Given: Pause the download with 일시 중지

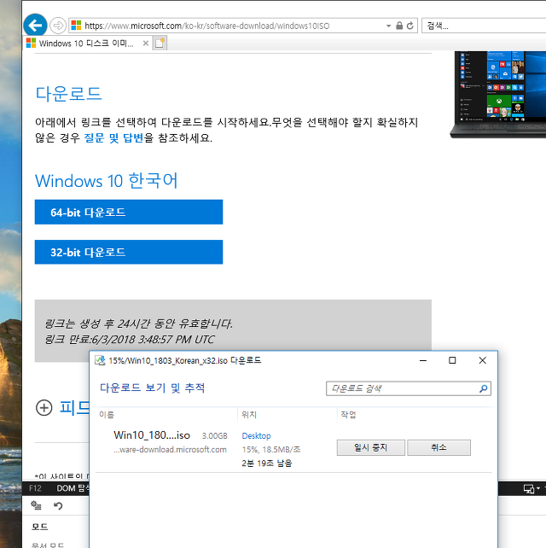Looking at the screenshot, I should (x=370, y=447).
